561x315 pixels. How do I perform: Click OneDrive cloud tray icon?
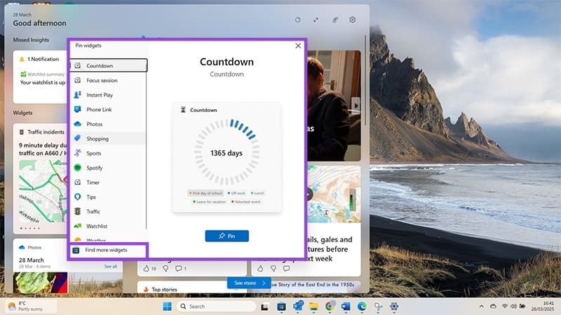[493, 306]
